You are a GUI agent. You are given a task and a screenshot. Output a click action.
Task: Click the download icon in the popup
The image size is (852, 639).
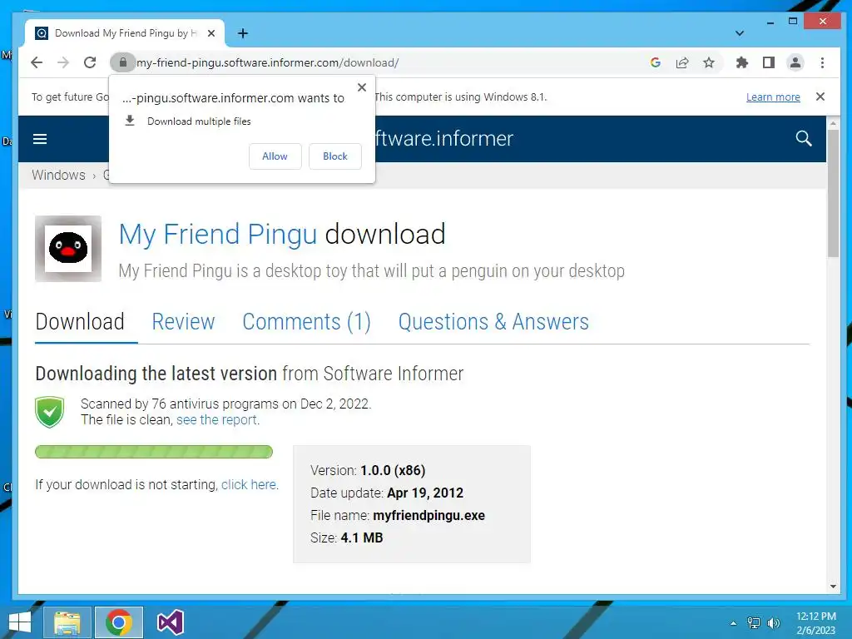[129, 121]
